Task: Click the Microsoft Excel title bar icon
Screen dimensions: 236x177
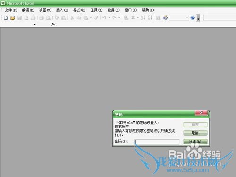Action: (3, 3)
